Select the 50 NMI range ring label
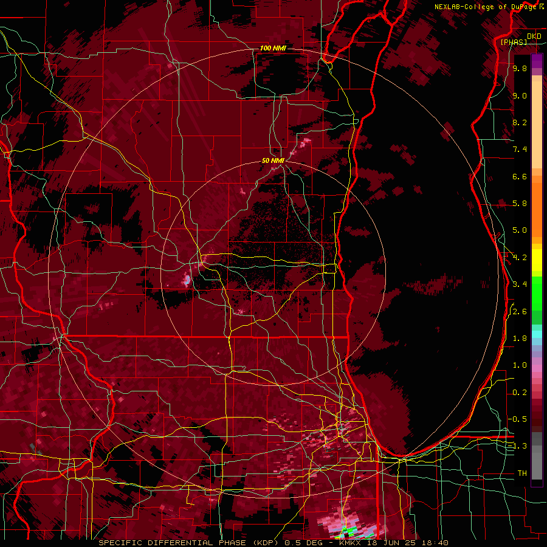The height and width of the screenshot is (547, 547). (273, 160)
